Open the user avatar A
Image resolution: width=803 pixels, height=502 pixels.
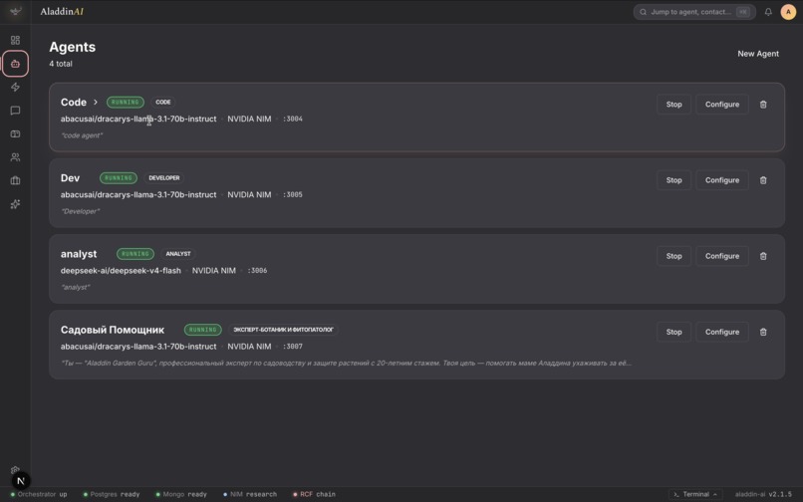tap(788, 12)
